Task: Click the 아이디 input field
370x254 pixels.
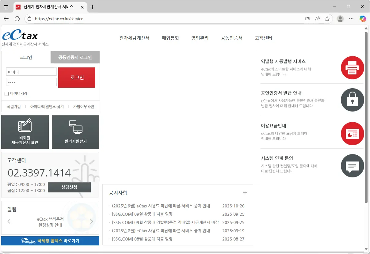Action: [31, 71]
